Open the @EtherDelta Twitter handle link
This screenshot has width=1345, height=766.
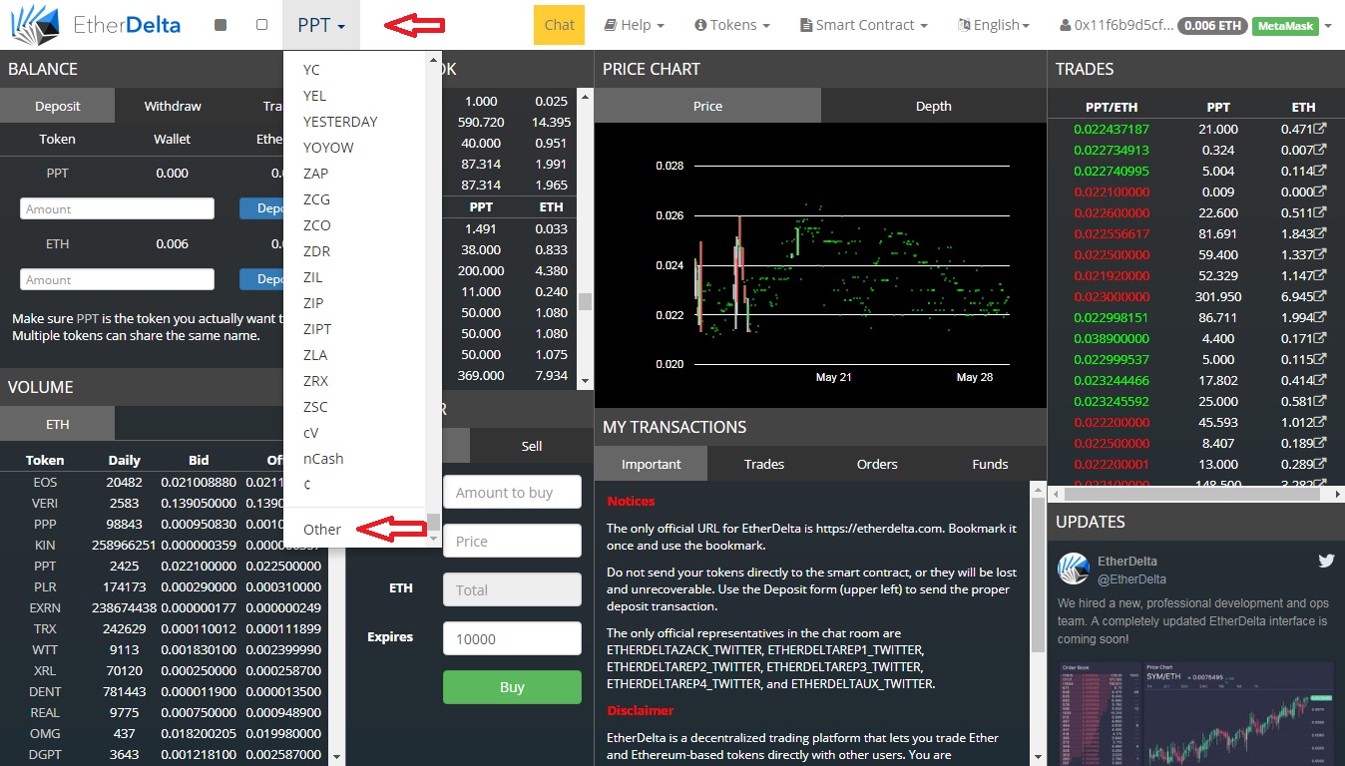pyautogui.click(x=1131, y=579)
